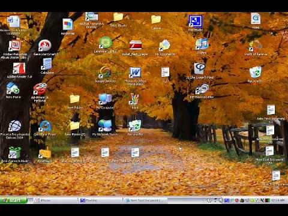The height and width of the screenshot is (216, 288).
Task: Switch to New Text Document taskbar button
Action: tap(145, 200)
